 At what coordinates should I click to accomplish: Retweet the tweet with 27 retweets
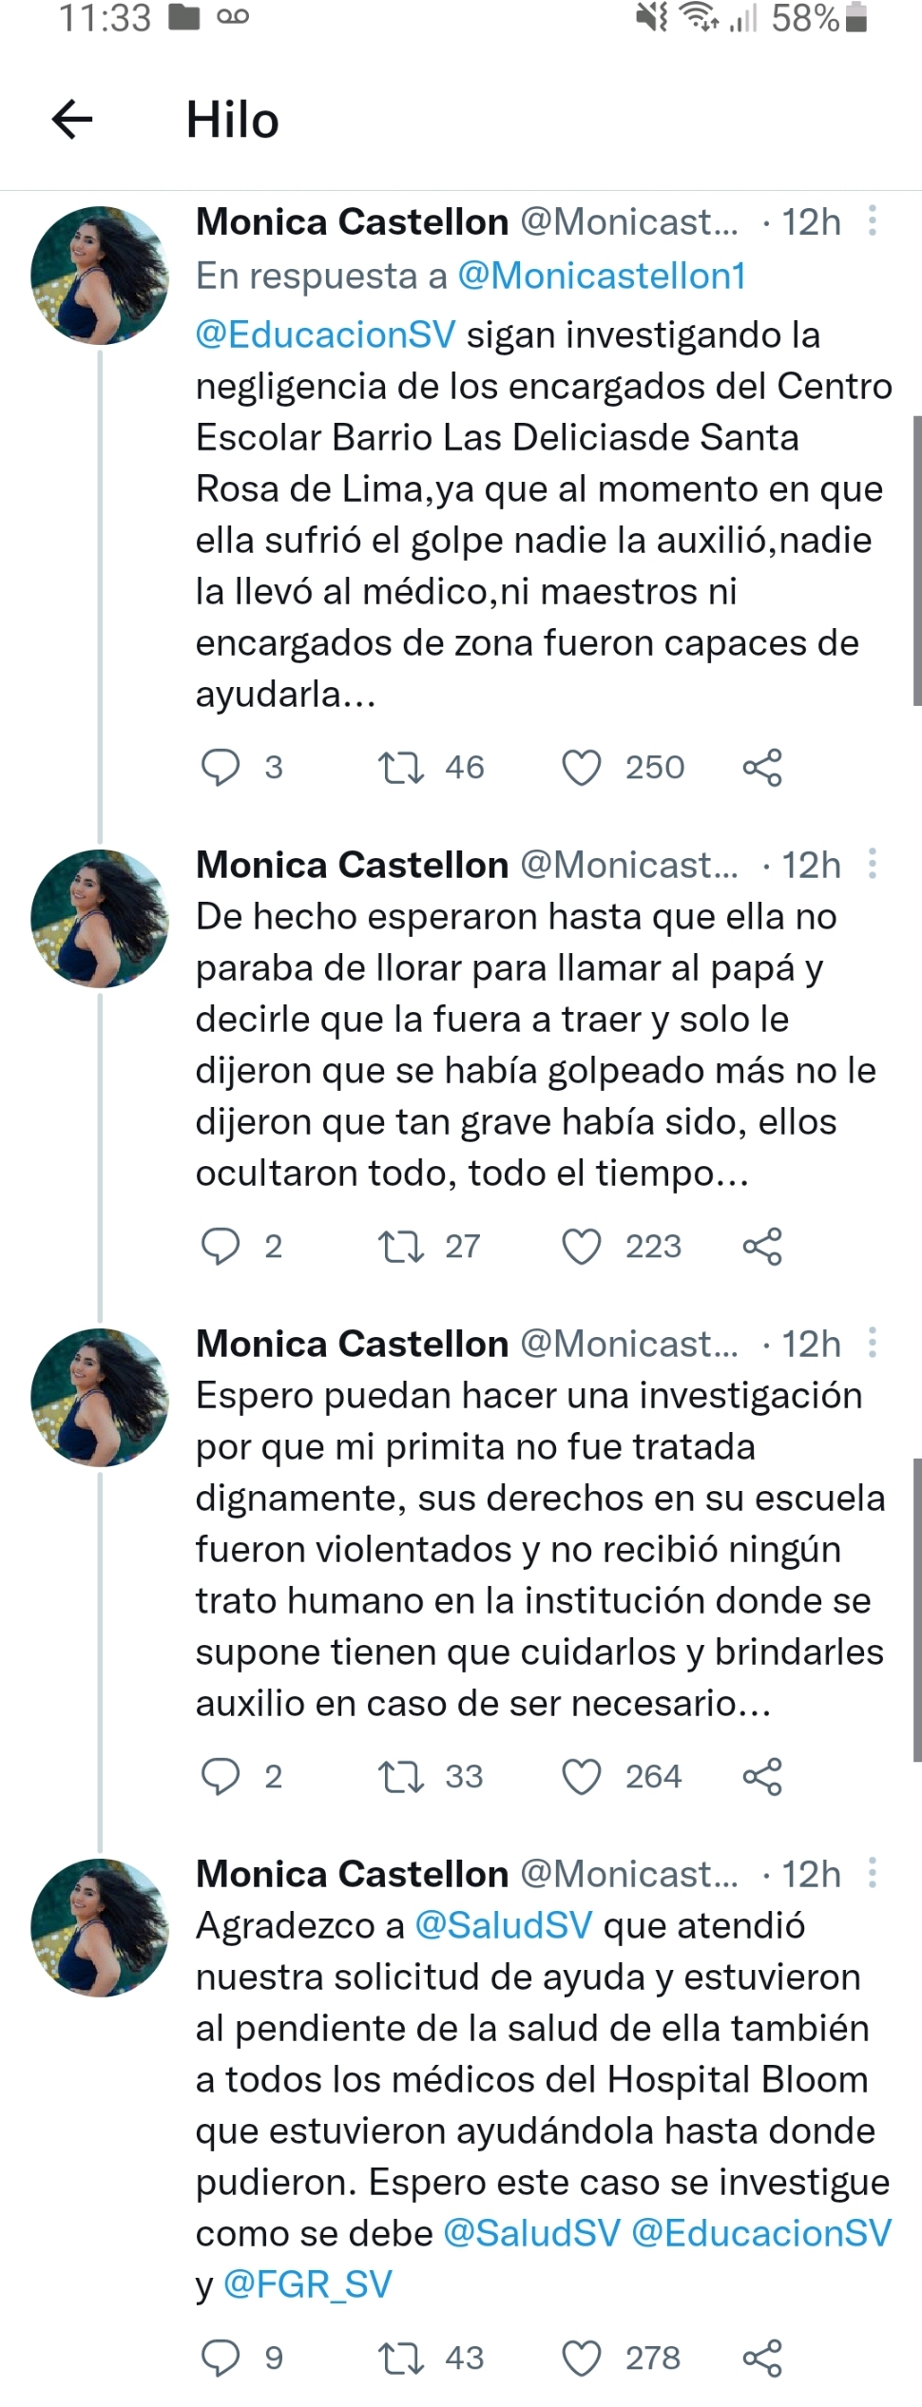(401, 1246)
